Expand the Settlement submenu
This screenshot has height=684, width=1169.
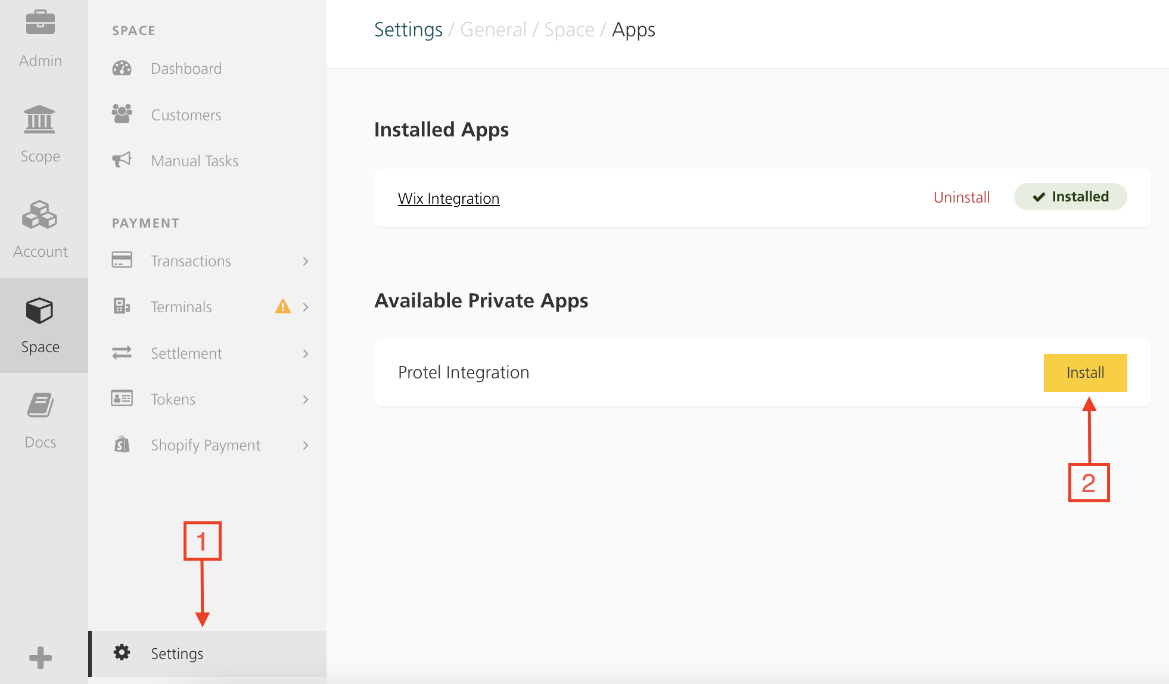[x=306, y=353]
